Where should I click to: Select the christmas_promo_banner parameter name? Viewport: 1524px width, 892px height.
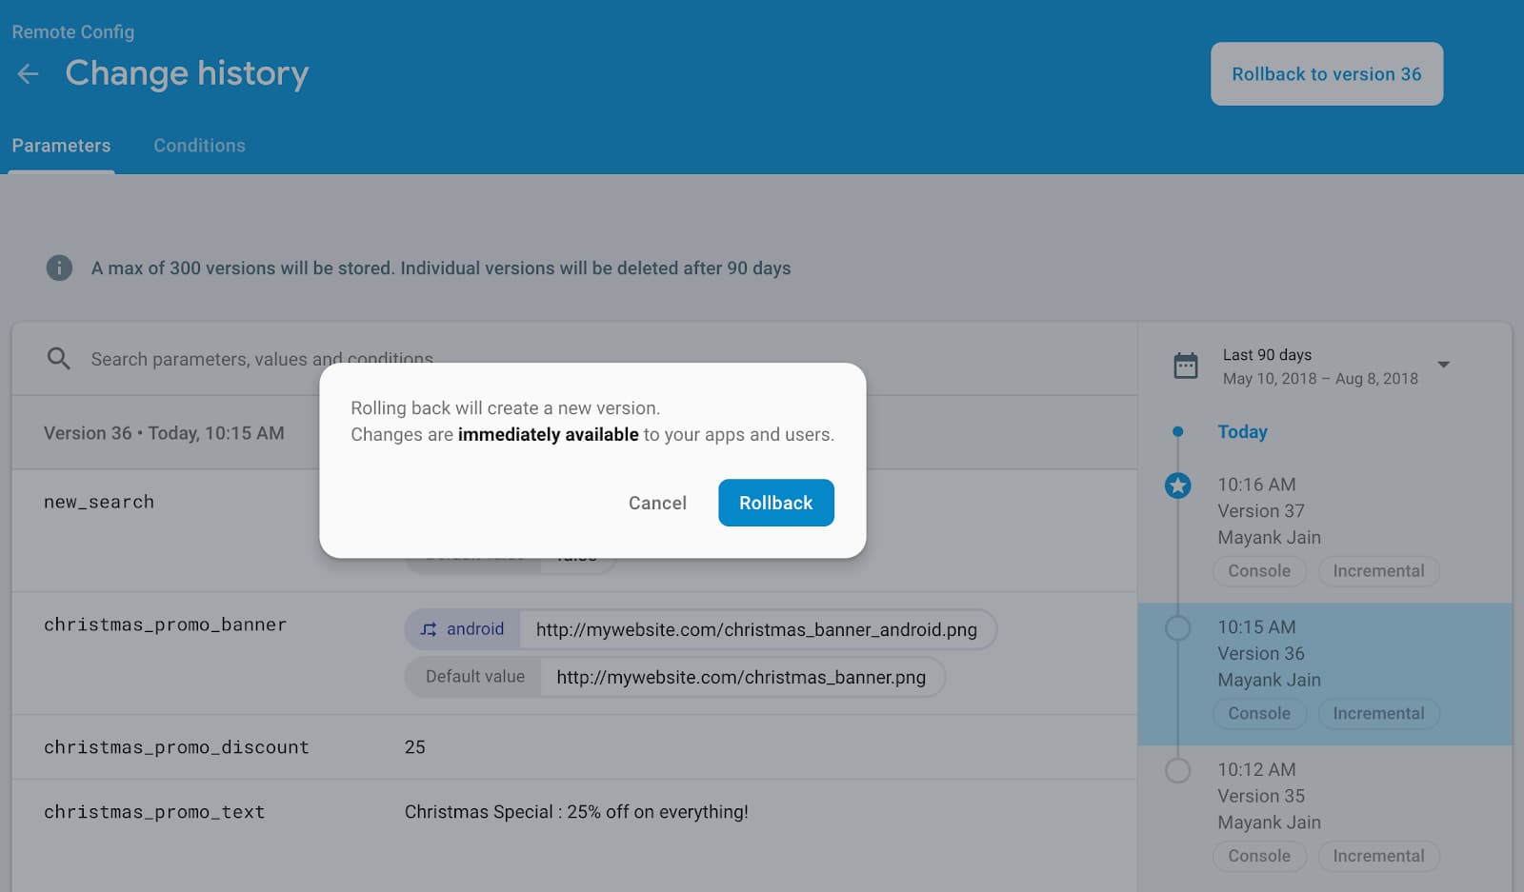click(x=165, y=624)
